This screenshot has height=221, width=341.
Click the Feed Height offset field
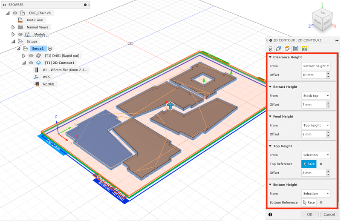click(313, 134)
